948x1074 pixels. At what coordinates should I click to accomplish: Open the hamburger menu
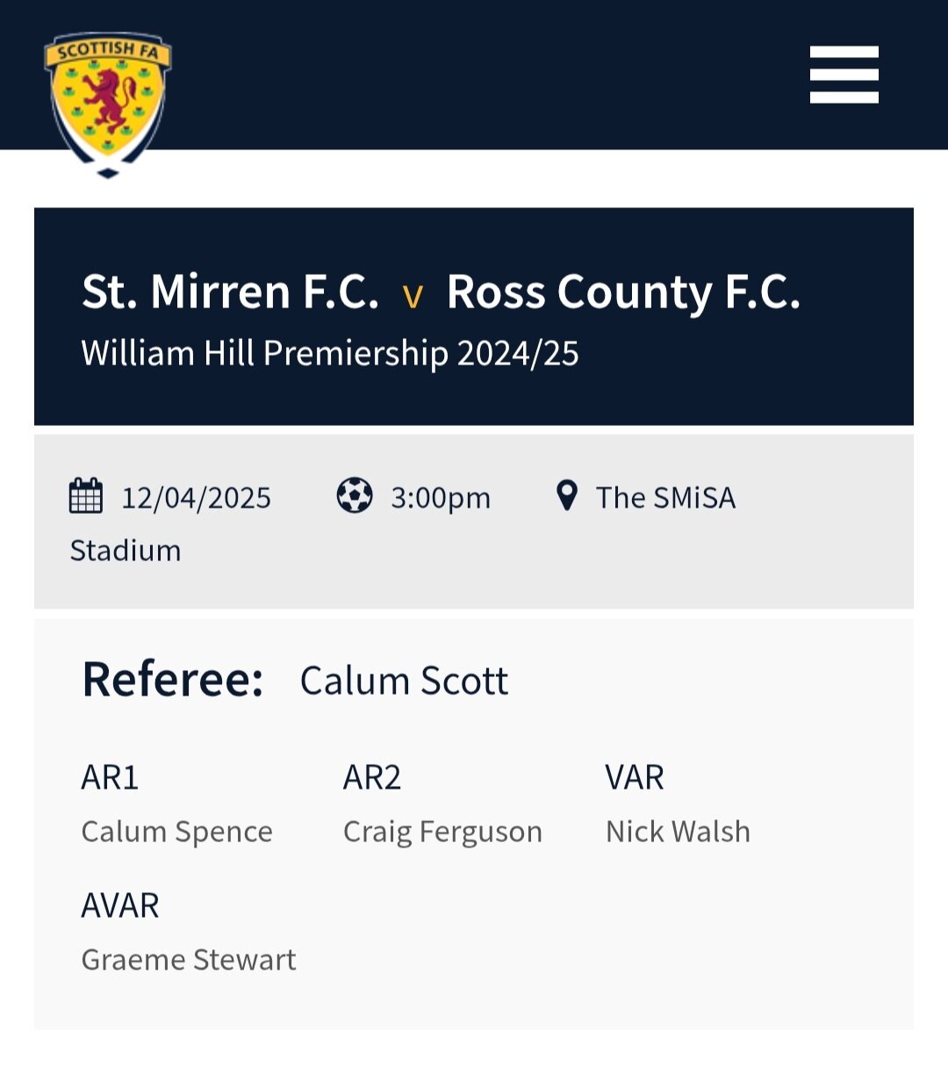[x=844, y=75]
